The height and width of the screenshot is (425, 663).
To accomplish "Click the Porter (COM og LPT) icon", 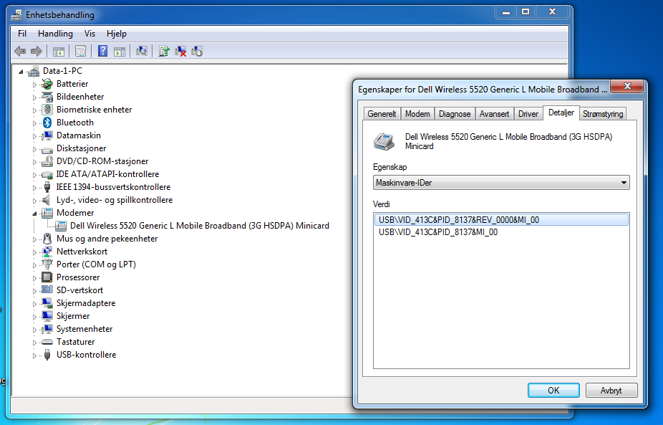I will point(47,264).
